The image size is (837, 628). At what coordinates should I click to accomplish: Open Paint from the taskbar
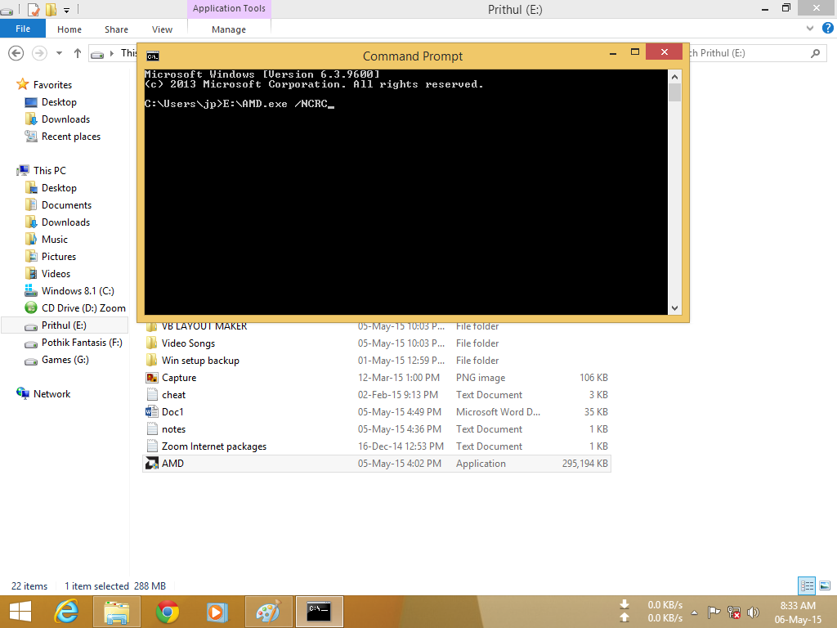pyautogui.click(x=268, y=612)
